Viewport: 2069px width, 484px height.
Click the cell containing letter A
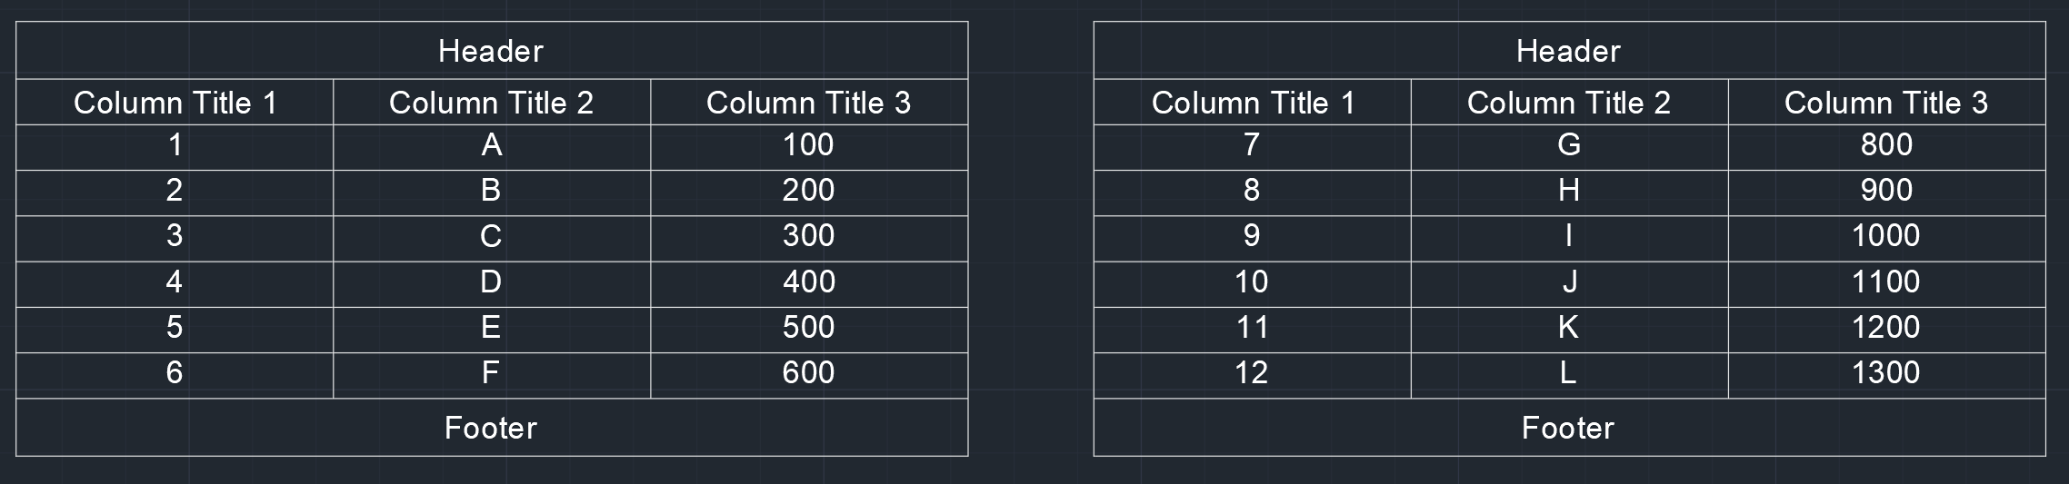(491, 145)
